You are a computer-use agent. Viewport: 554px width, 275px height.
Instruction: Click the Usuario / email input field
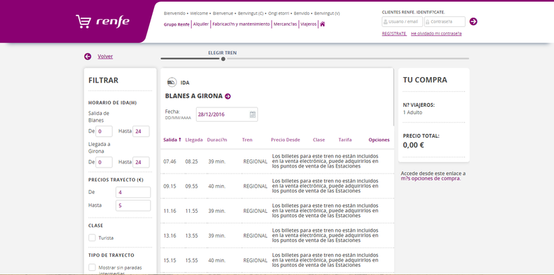pos(402,22)
